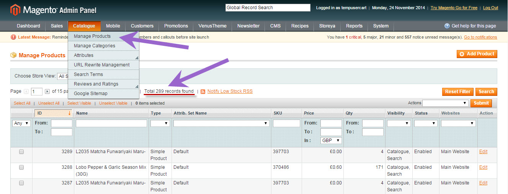Open the Reports menu
The height and width of the screenshot is (194, 508).
coord(354,26)
